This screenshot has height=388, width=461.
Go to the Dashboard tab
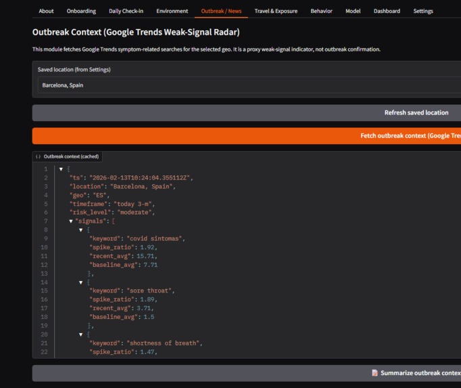tap(387, 12)
